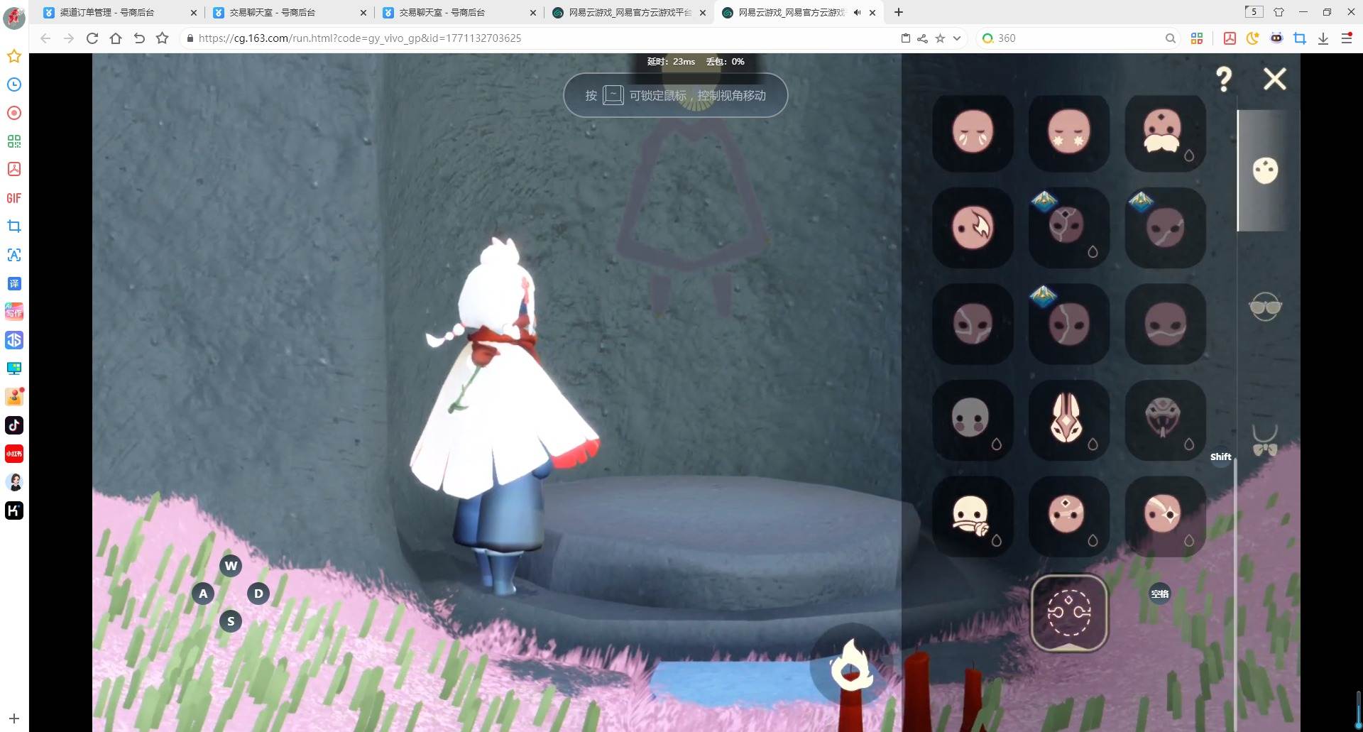The height and width of the screenshot is (732, 1363).
Task: Select the closed-eyes star-cheeks mask
Action: 1069,133
